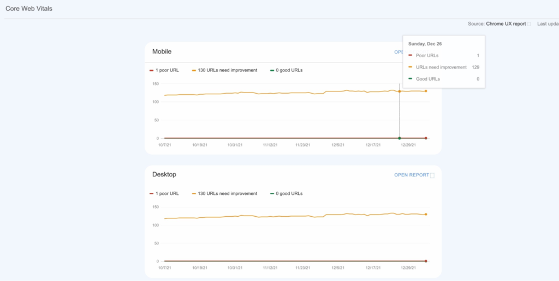Click the orange need improvement legend marker in Desktop

tap(194, 193)
